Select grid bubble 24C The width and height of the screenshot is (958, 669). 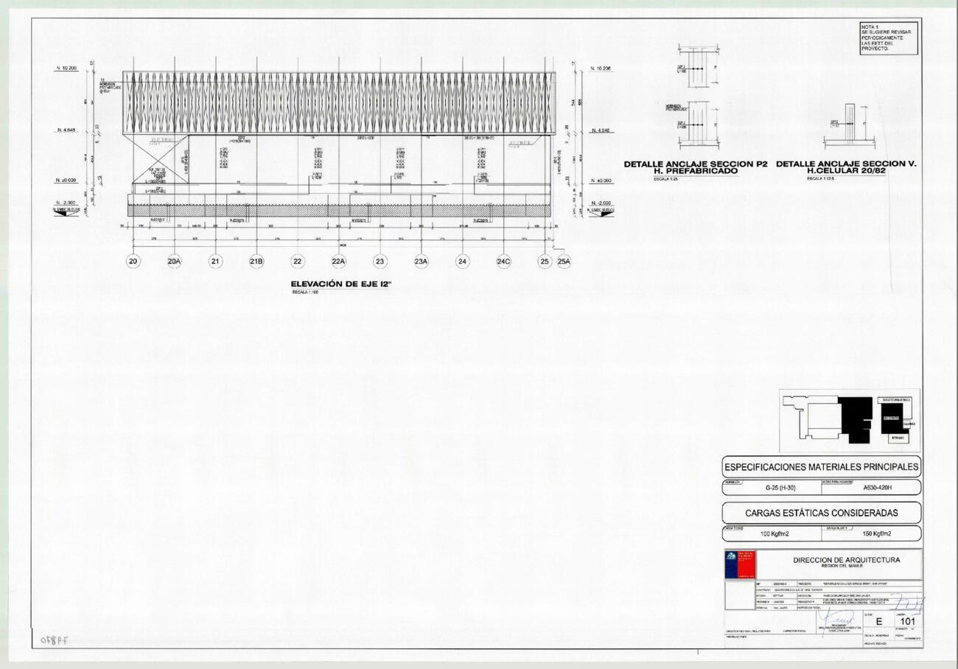click(503, 262)
